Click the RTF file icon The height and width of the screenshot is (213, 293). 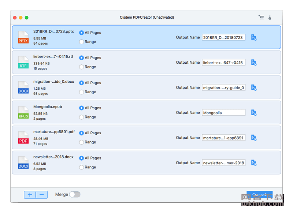pyautogui.click(x=23, y=62)
